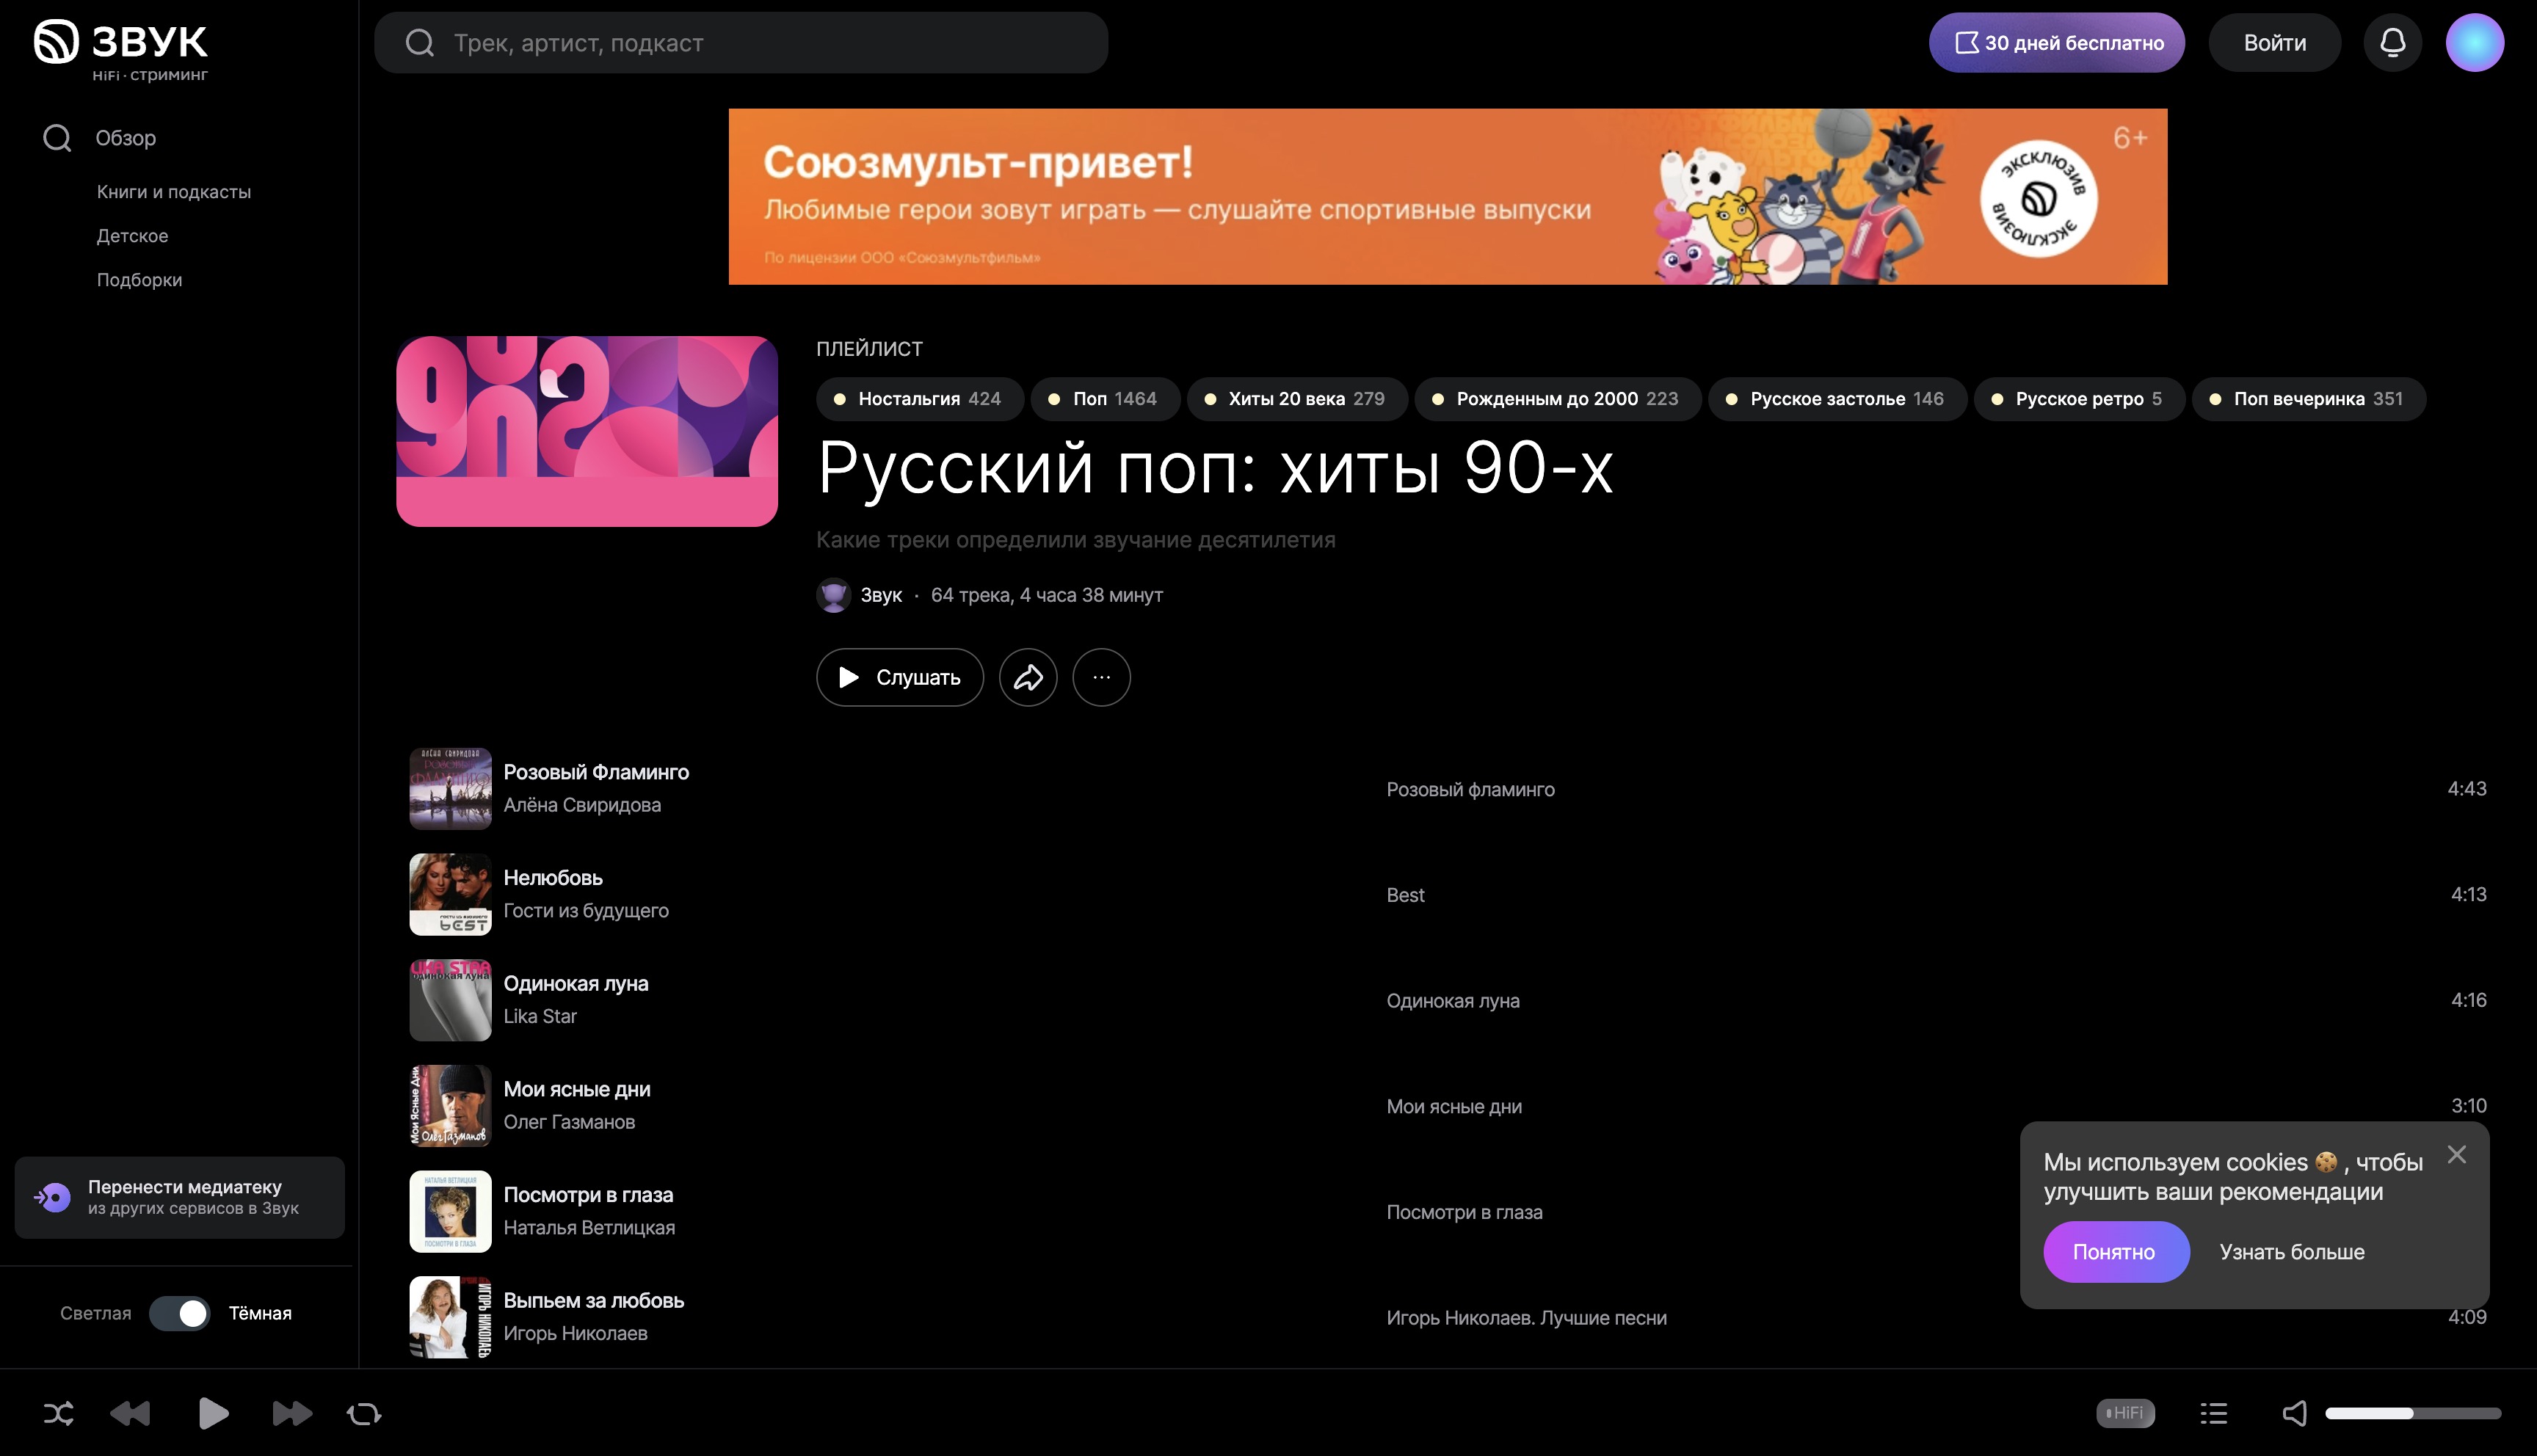Accept cookies with Понятно button

[2115, 1252]
